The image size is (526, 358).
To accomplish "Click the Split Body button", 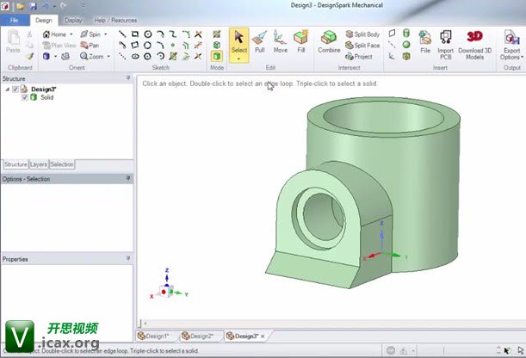I will (x=362, y=34).
